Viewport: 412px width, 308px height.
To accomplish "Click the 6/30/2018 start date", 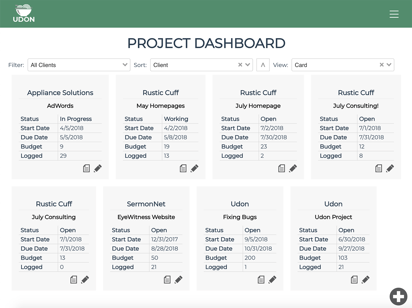I will pos(352,239).
